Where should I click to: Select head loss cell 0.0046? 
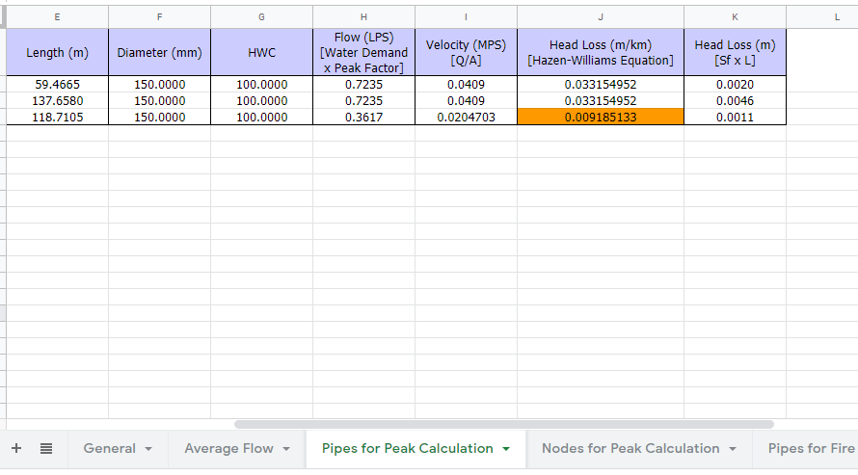(x=735, y=100)
